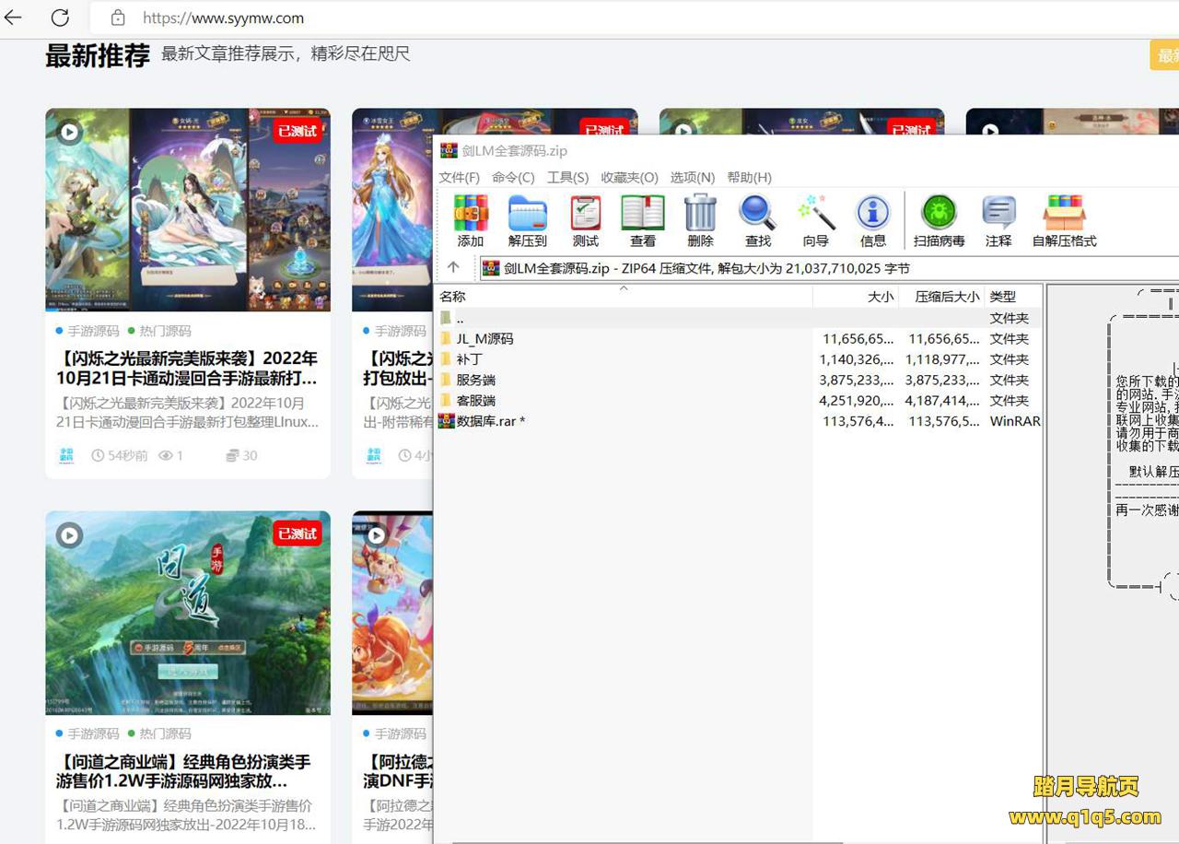The height and width of the screenshot is (844, 1179).
Task: Open the 文件(F) menu
Action: 459,177
